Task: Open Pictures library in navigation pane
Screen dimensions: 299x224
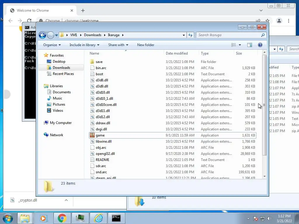Action: point(59,104)
